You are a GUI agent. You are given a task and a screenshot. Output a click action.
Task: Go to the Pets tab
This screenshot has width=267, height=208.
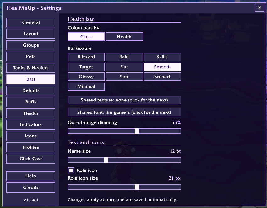click(x=31, y=56)
